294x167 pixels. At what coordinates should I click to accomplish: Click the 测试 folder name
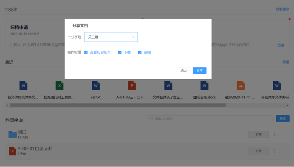pos(22,132)
